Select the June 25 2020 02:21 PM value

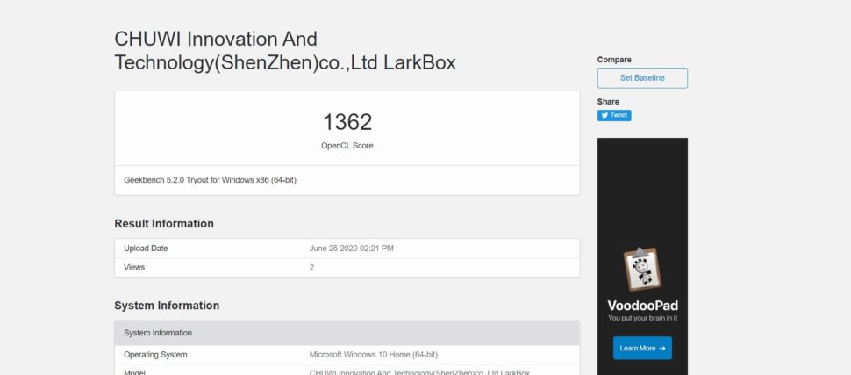351,249
